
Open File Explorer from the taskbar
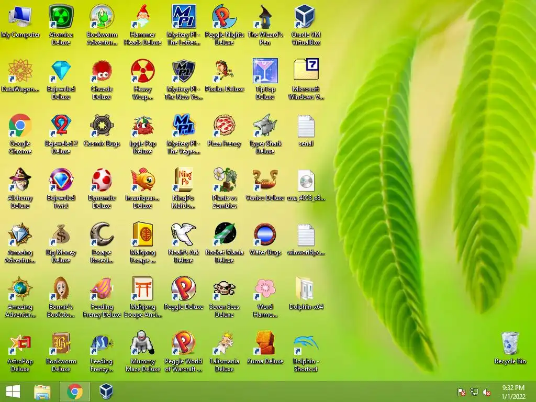(x=42, y=392)
